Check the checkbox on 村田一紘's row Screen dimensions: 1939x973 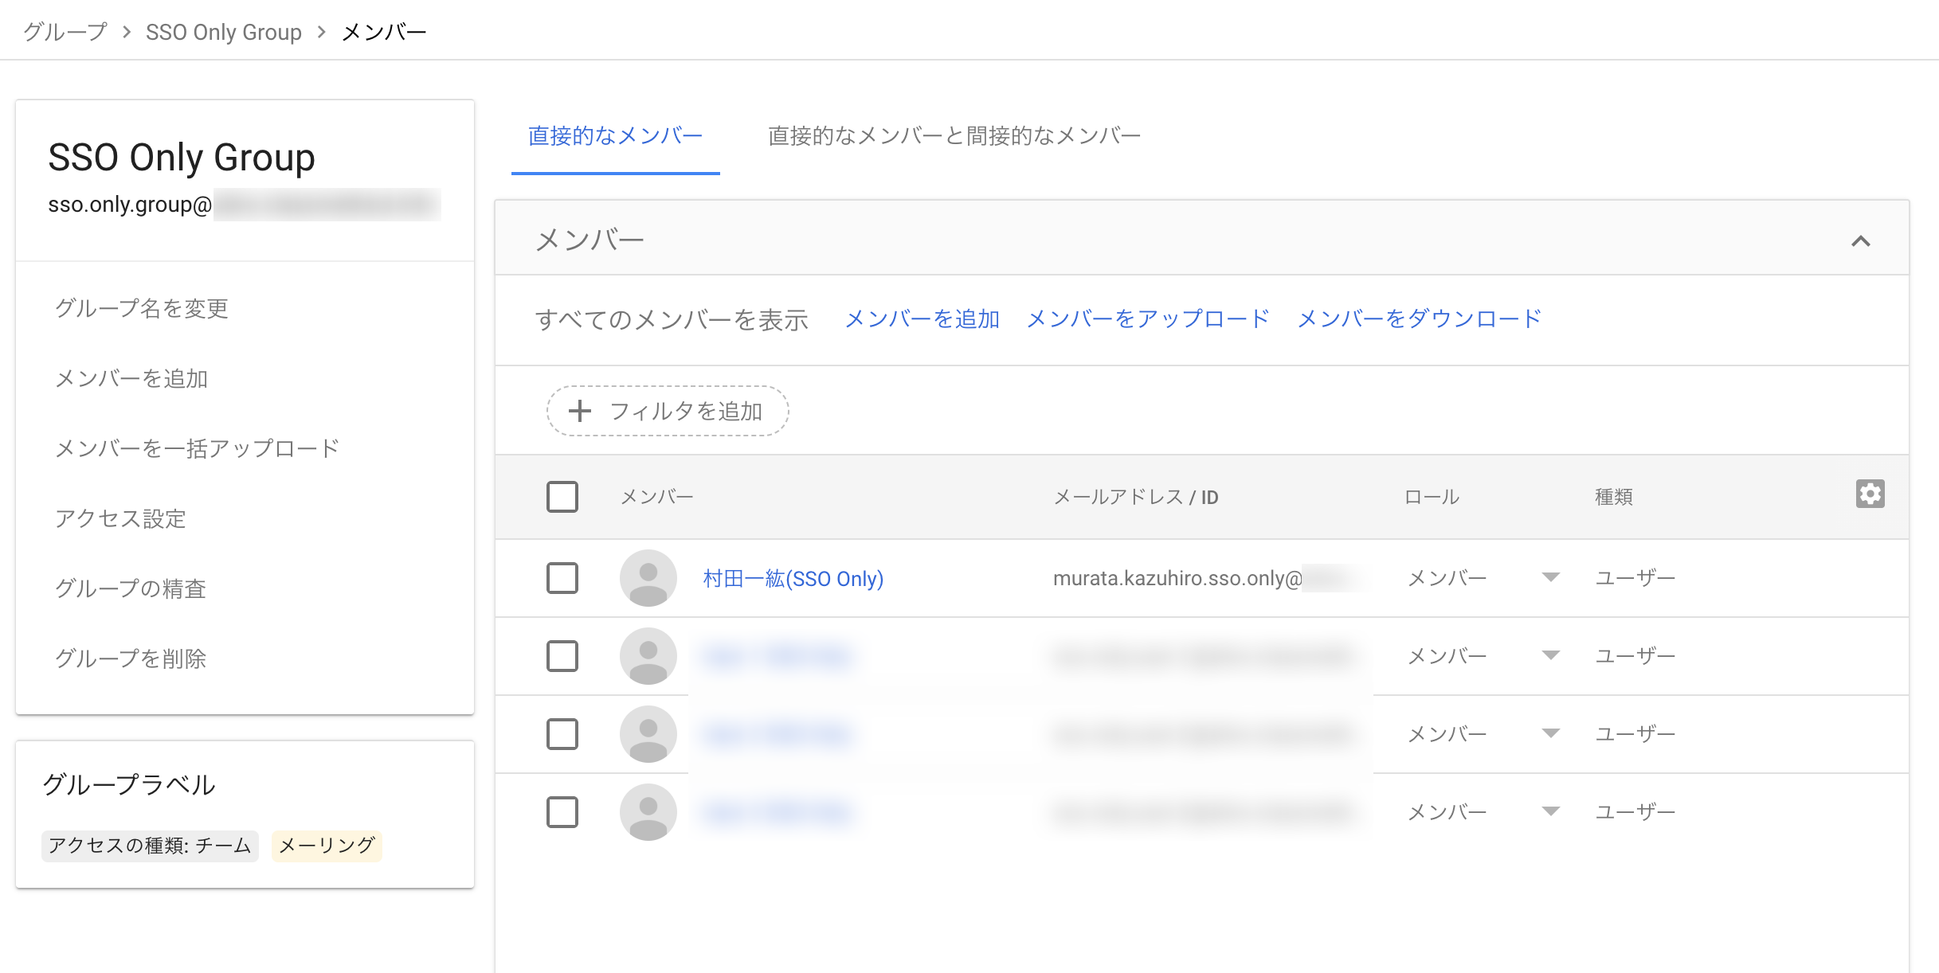click(x=562, y=578)
